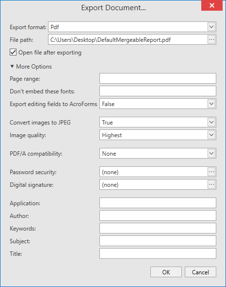226x287 pixels.
Task: Confirm export with OK button
Action: tap(166, 272)
